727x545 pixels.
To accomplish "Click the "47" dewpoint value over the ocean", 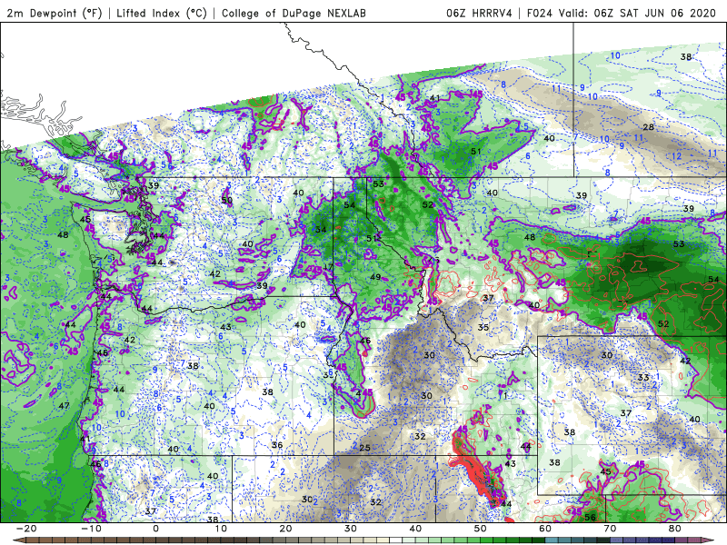I will click(64, 406).
